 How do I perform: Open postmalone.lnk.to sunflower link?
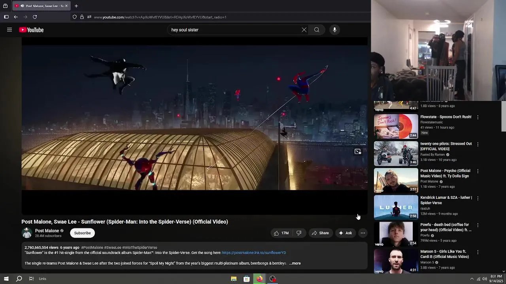tap(254, 253)
